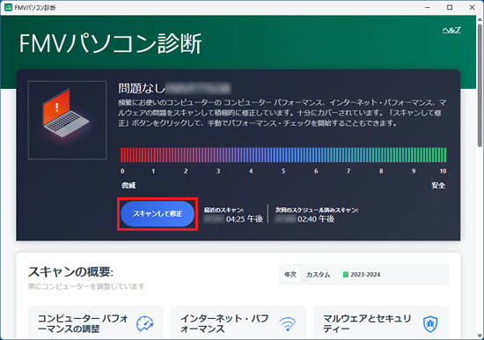This screenshot has width=484, height=340.
Task: Click the threat-to-safe score gauge bar
Action: [x=283, y=155]
